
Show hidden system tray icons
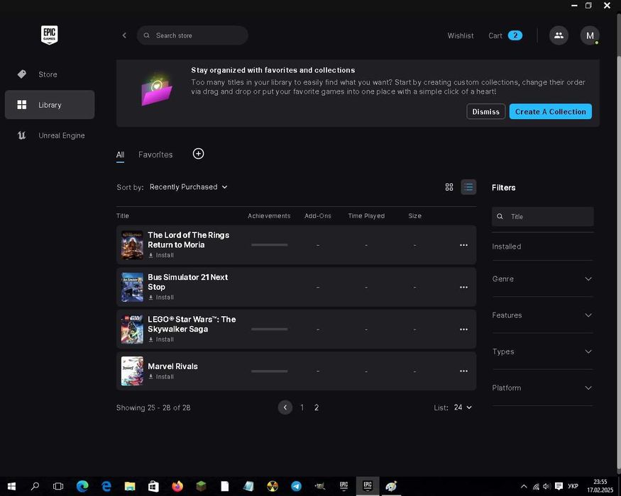click(x=524, y=486)
